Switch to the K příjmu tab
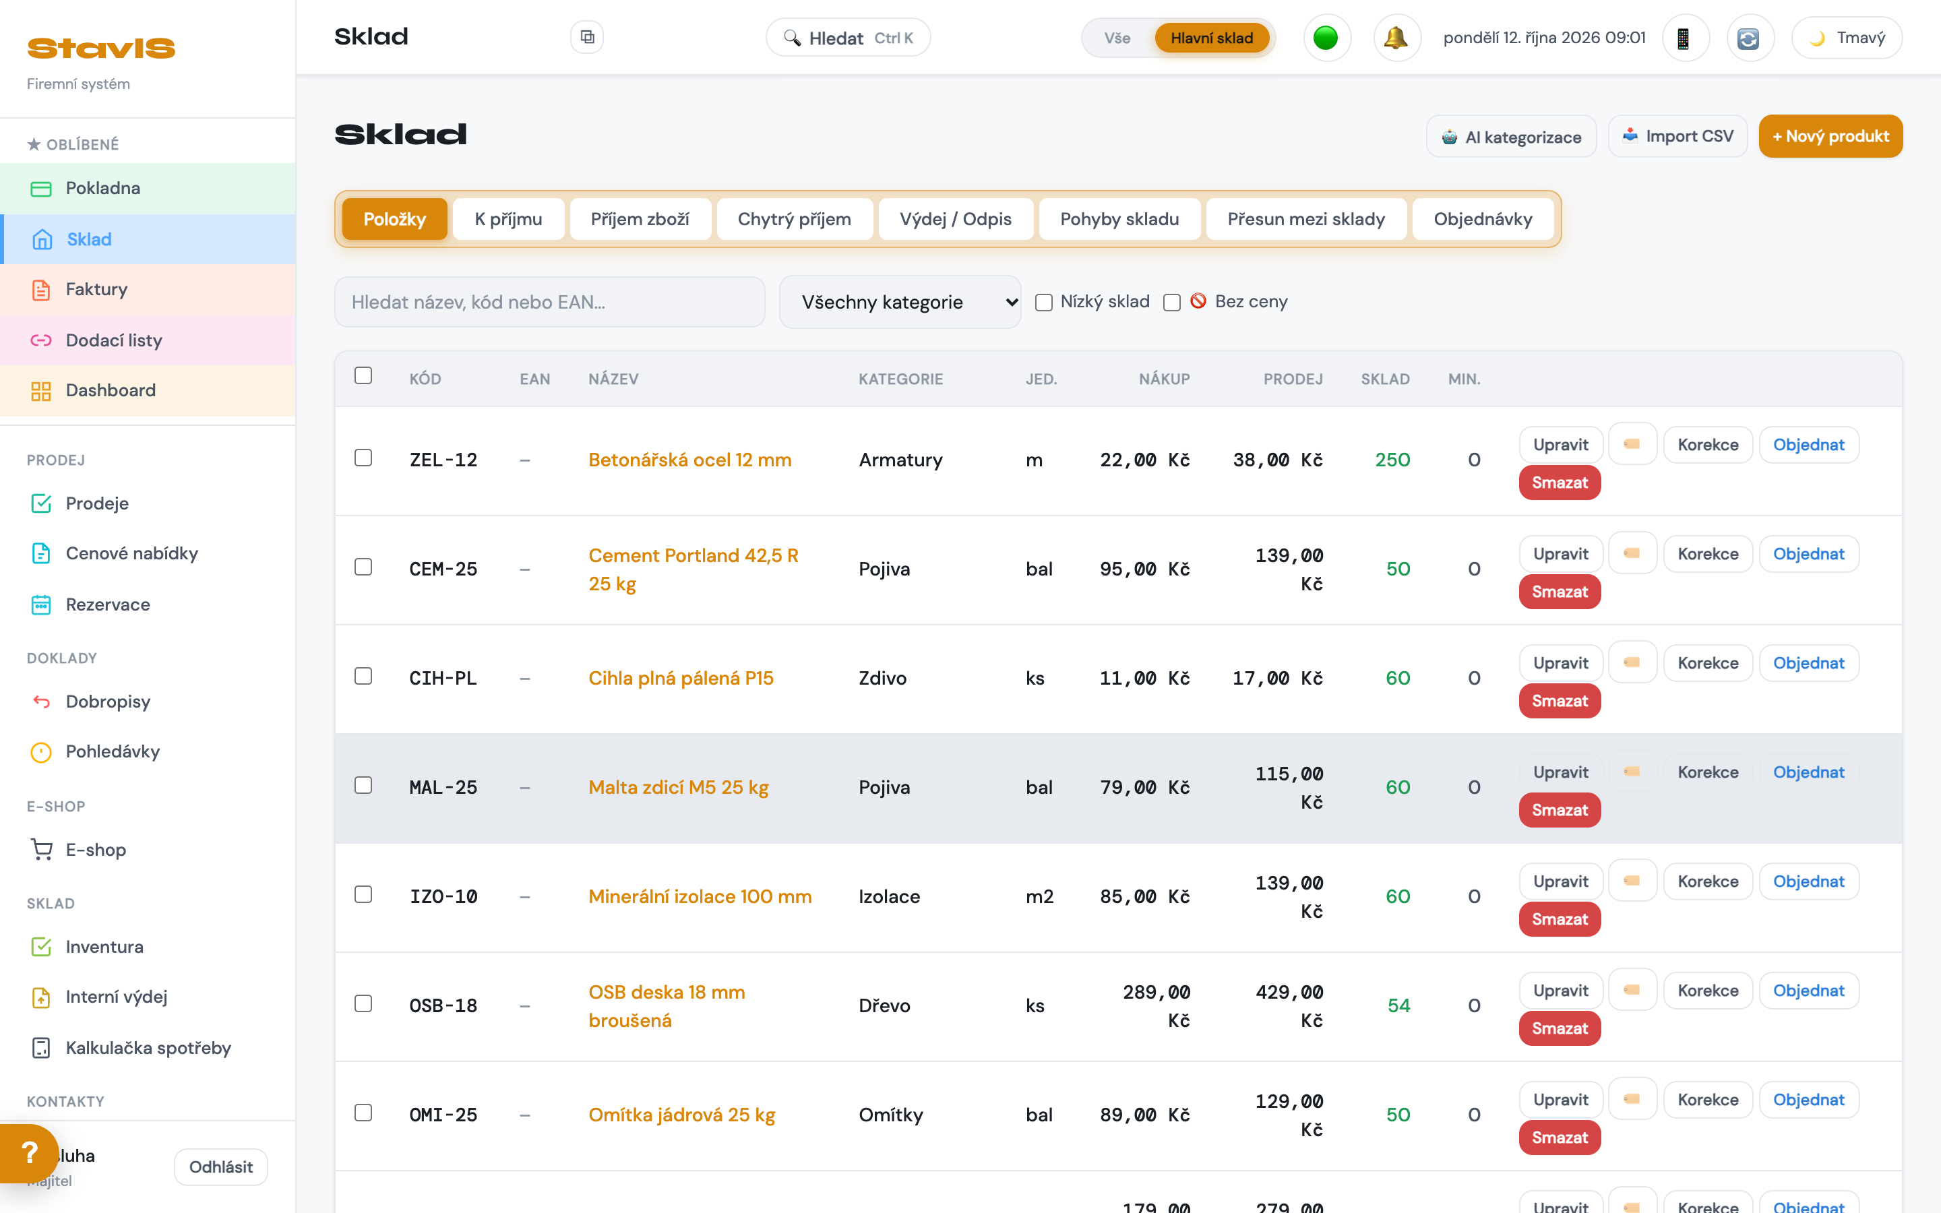This screenshot has height=1213, width=1941. (509, 219)
